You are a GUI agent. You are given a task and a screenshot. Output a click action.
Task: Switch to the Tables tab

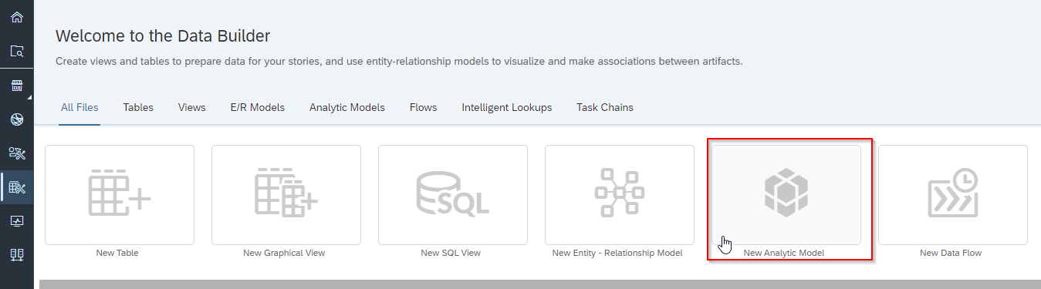coord(138,108)
